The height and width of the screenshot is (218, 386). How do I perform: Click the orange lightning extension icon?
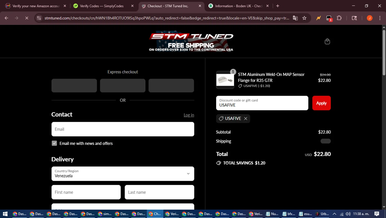(x=319, y=18)
